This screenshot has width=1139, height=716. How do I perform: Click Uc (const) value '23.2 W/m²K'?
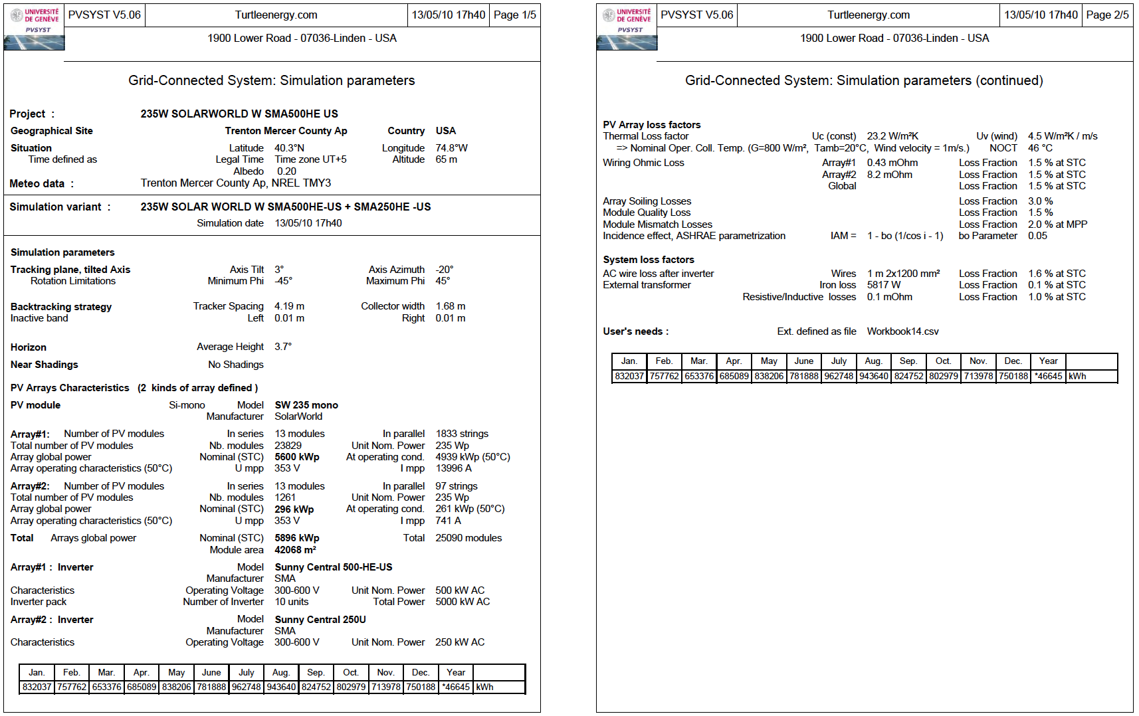click(892, 136)
